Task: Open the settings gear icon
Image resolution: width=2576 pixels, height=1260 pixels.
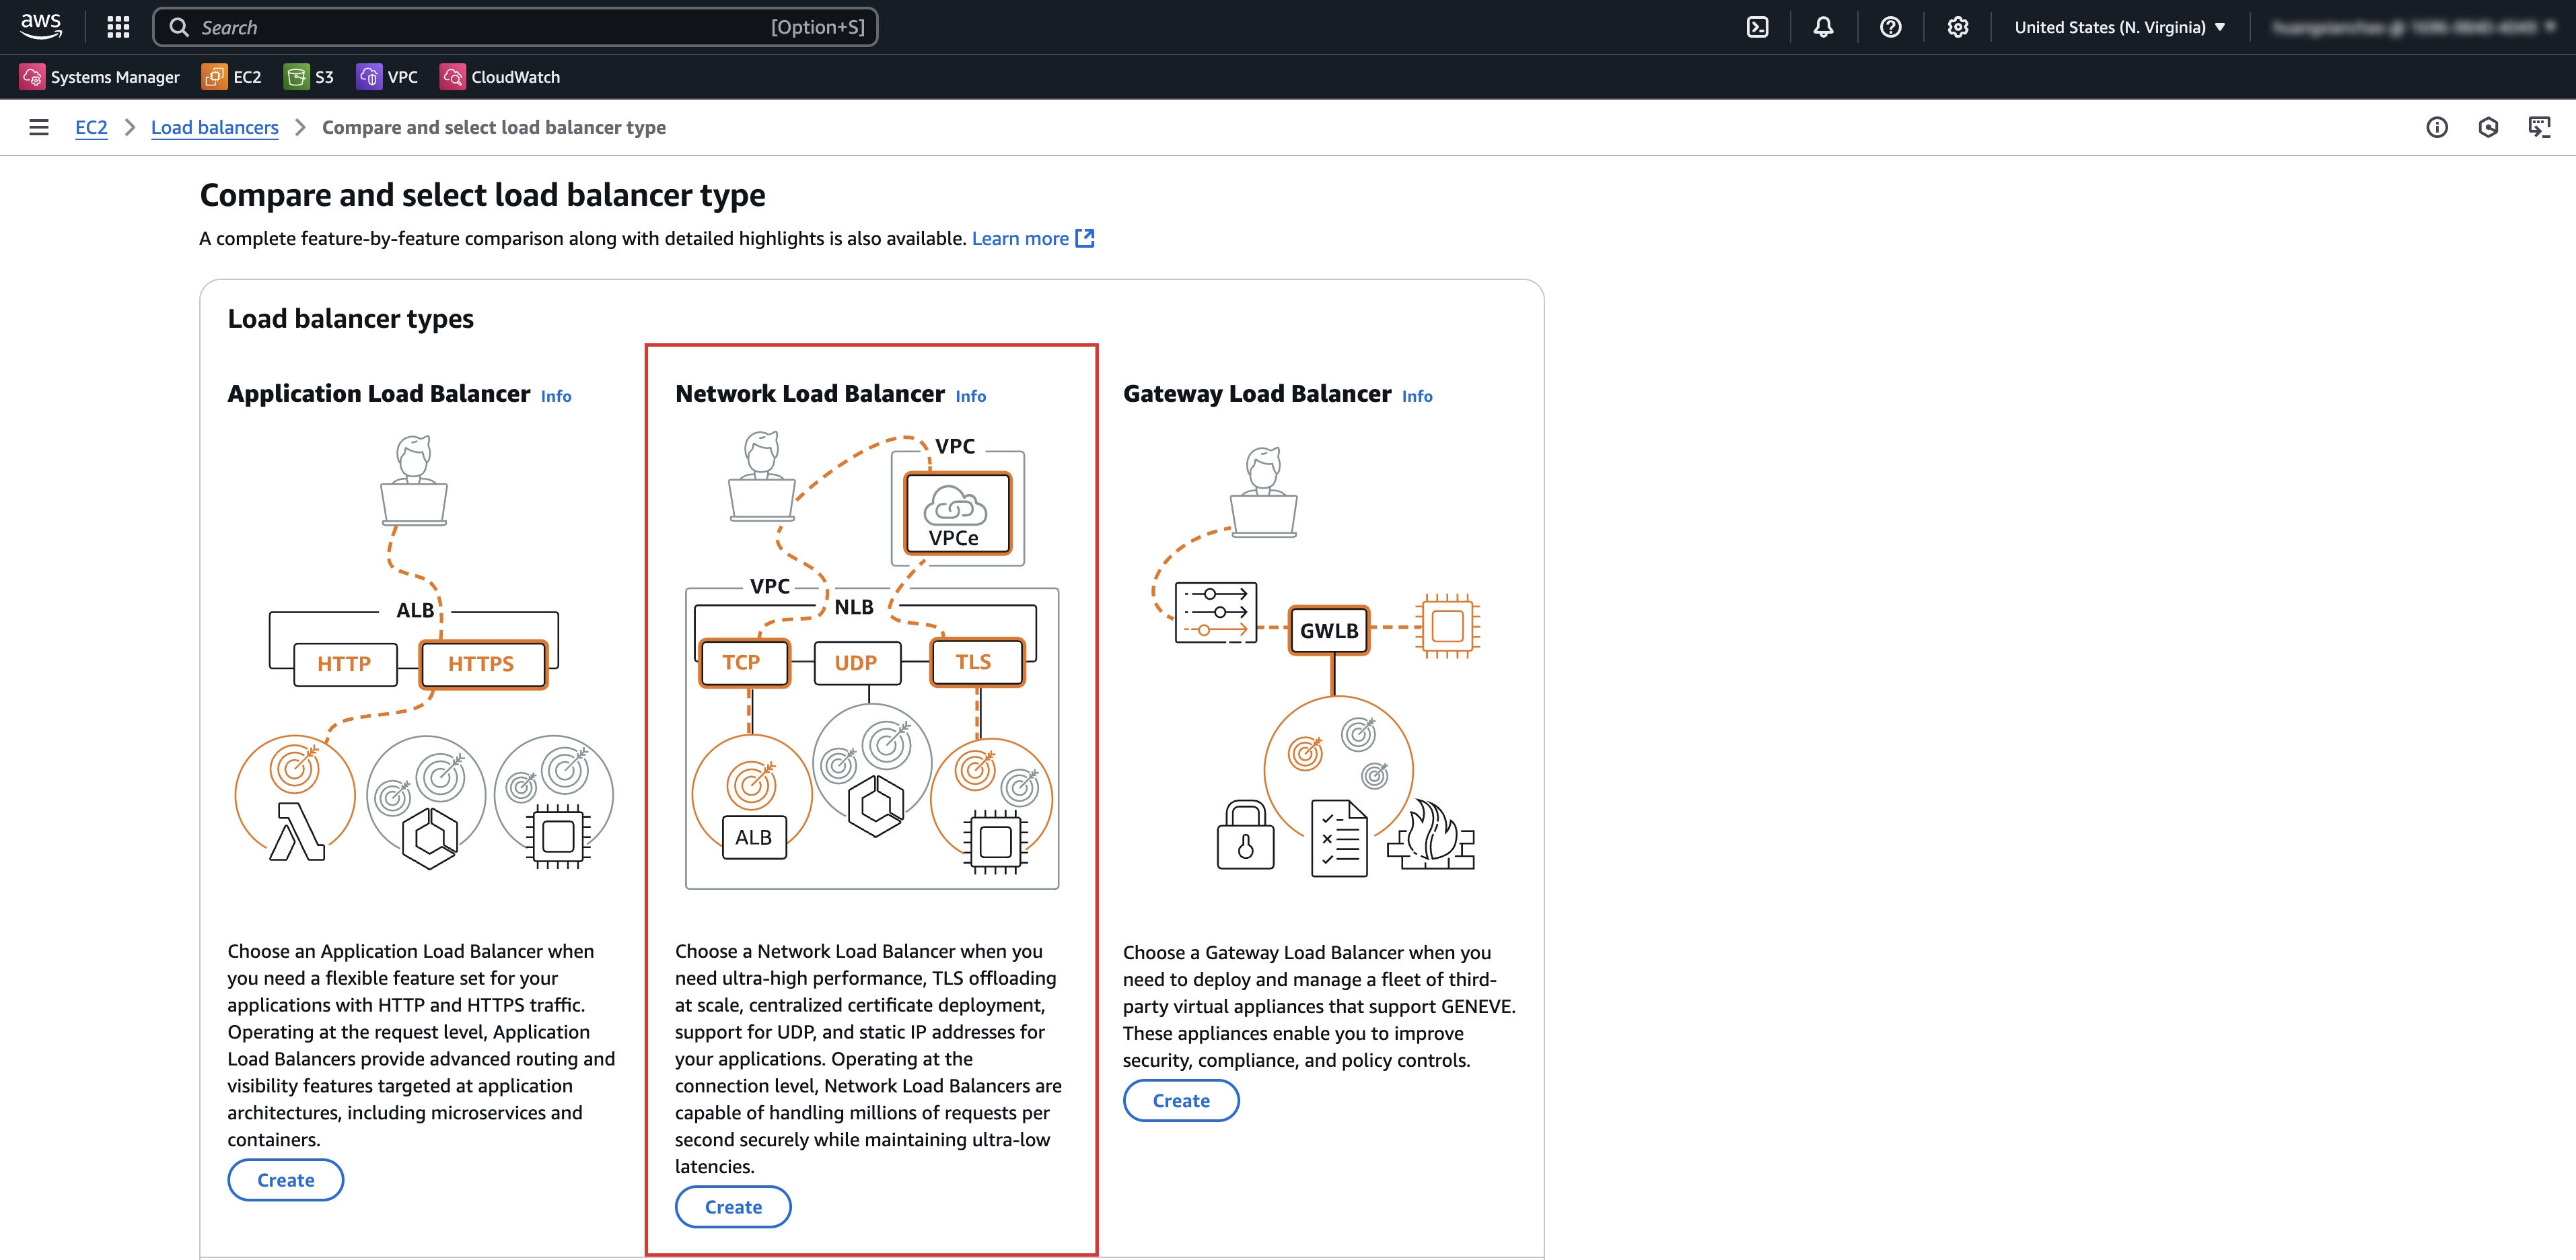Action: pyautogui.click(x=1957, y=27)
